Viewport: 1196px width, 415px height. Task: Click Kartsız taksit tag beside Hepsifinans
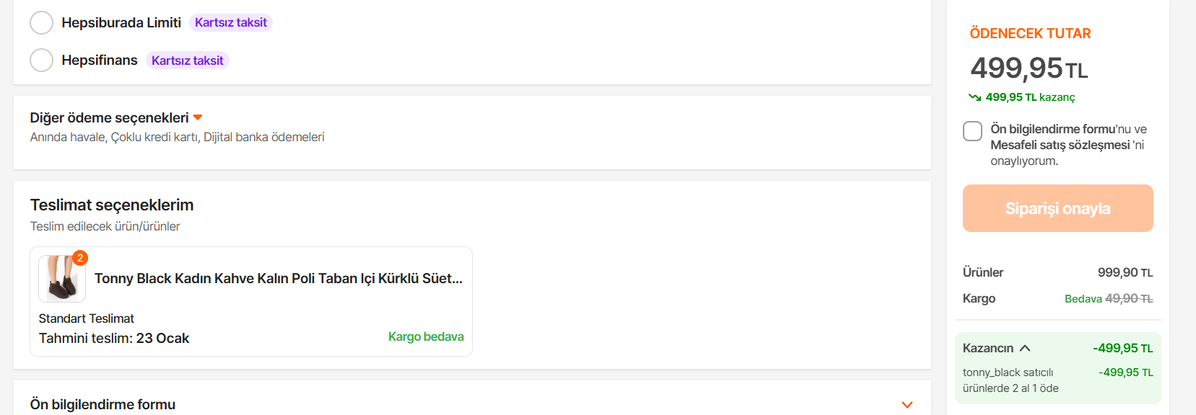pos(188,61)
